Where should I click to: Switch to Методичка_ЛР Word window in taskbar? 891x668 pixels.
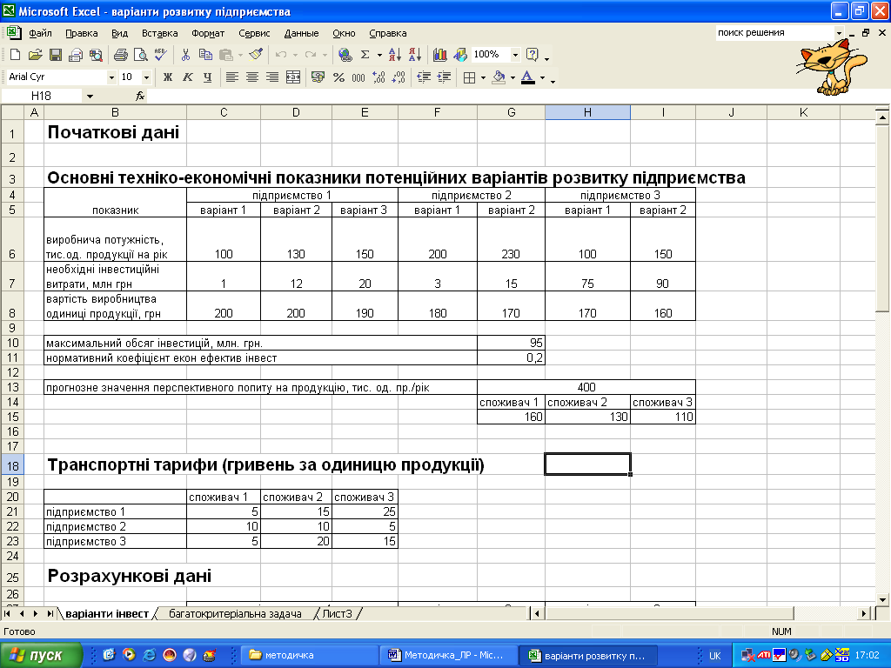click(x=449, y=656)
